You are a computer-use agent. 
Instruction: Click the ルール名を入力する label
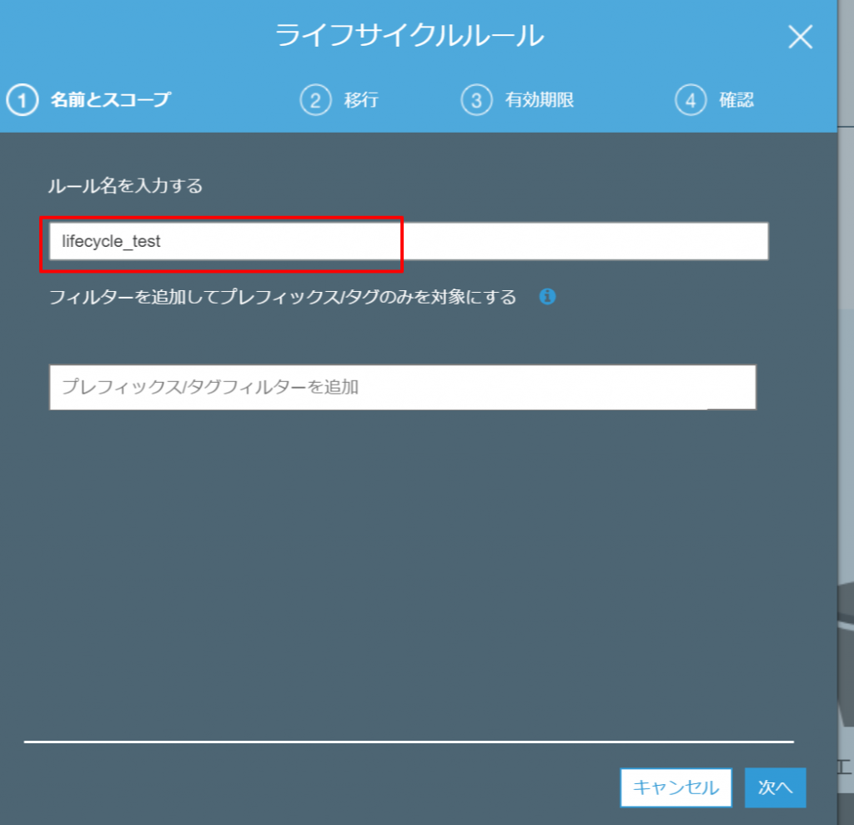pos(125,186)
